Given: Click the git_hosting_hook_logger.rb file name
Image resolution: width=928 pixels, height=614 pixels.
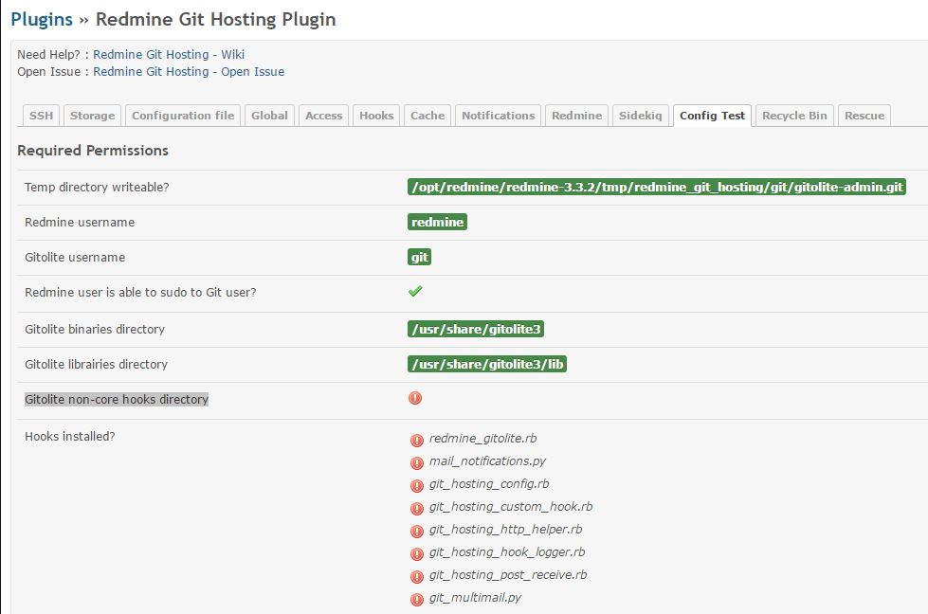Looking at the screenshot, I should (507, 551).
